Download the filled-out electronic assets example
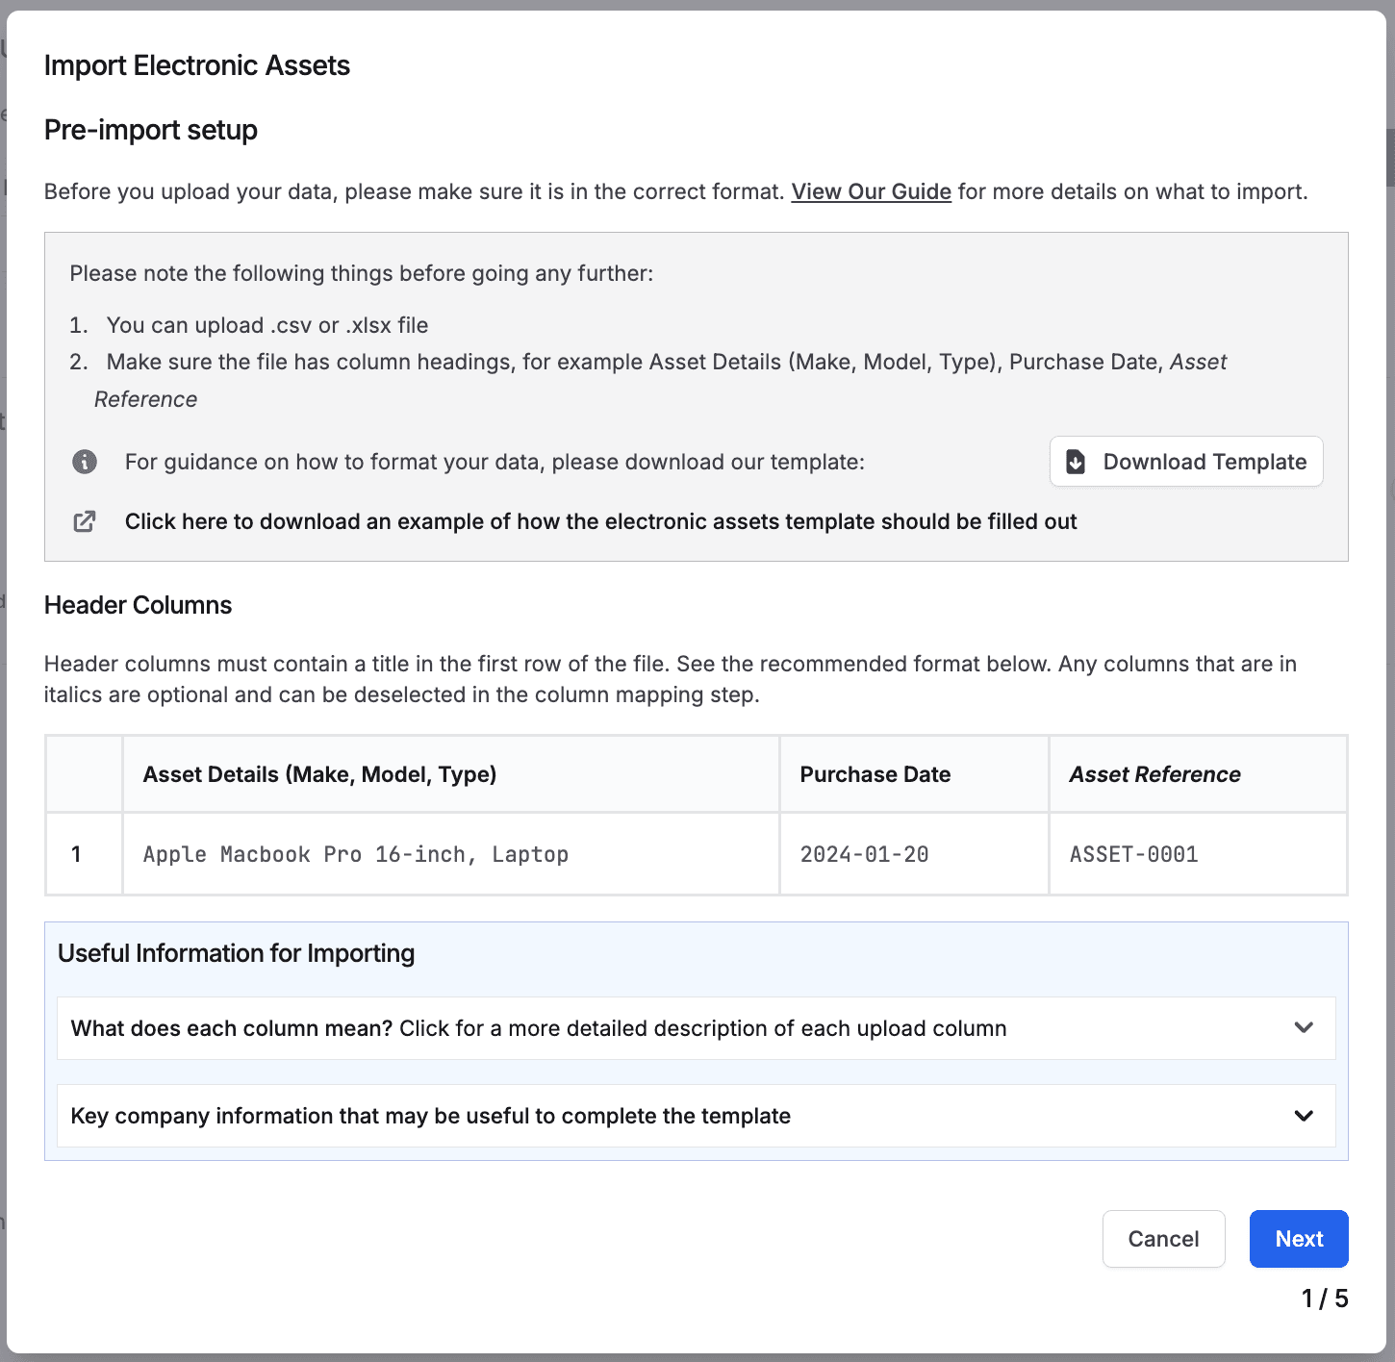The image size is (1395, 1362). click(600, 521)
